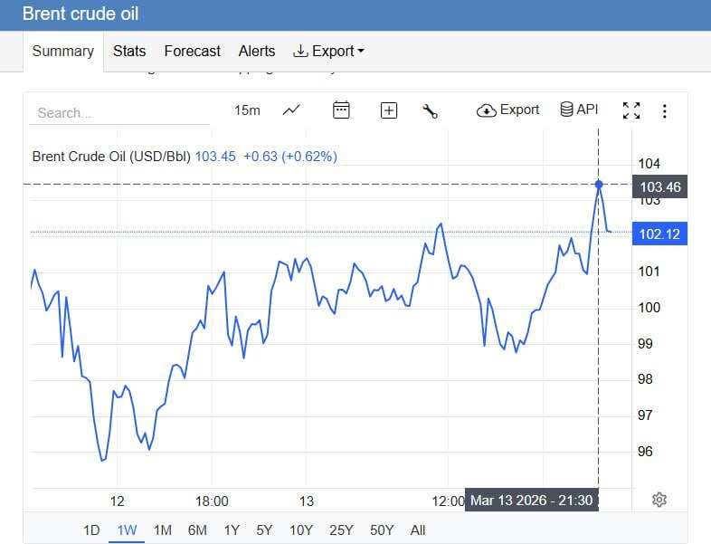The height and width of the screenshot is (544, 711).
Task: Open the Forecast tab
Action: [192, 52]
